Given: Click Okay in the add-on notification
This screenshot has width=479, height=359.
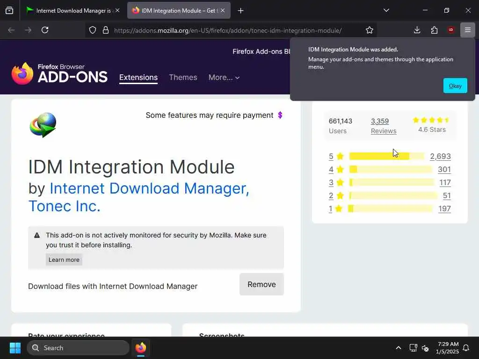Looking at the screenshot, I should 455,86.
